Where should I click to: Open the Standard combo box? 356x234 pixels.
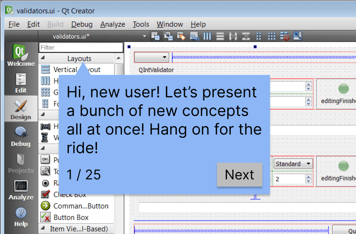pos(293,164)
